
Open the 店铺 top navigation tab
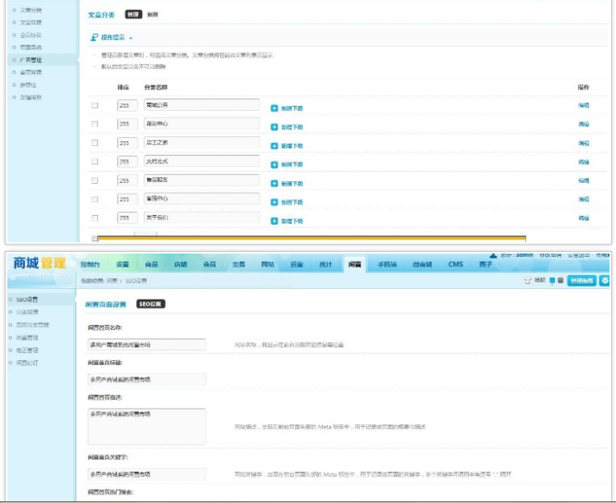pos(181,264)
